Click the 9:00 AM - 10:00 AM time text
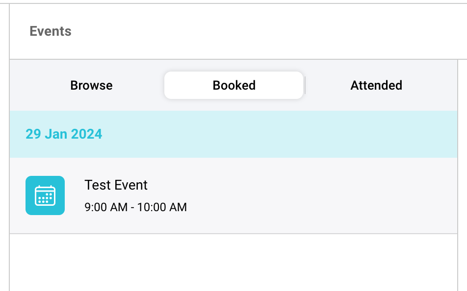The width and height of the screenshot is (467, 291). click(x=135, y=207)
